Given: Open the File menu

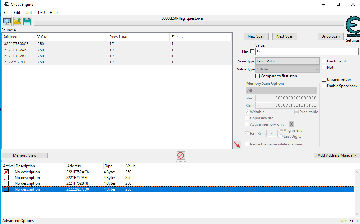Looking at the screenshot, I should pyautogui.click(x=6, y=13).
